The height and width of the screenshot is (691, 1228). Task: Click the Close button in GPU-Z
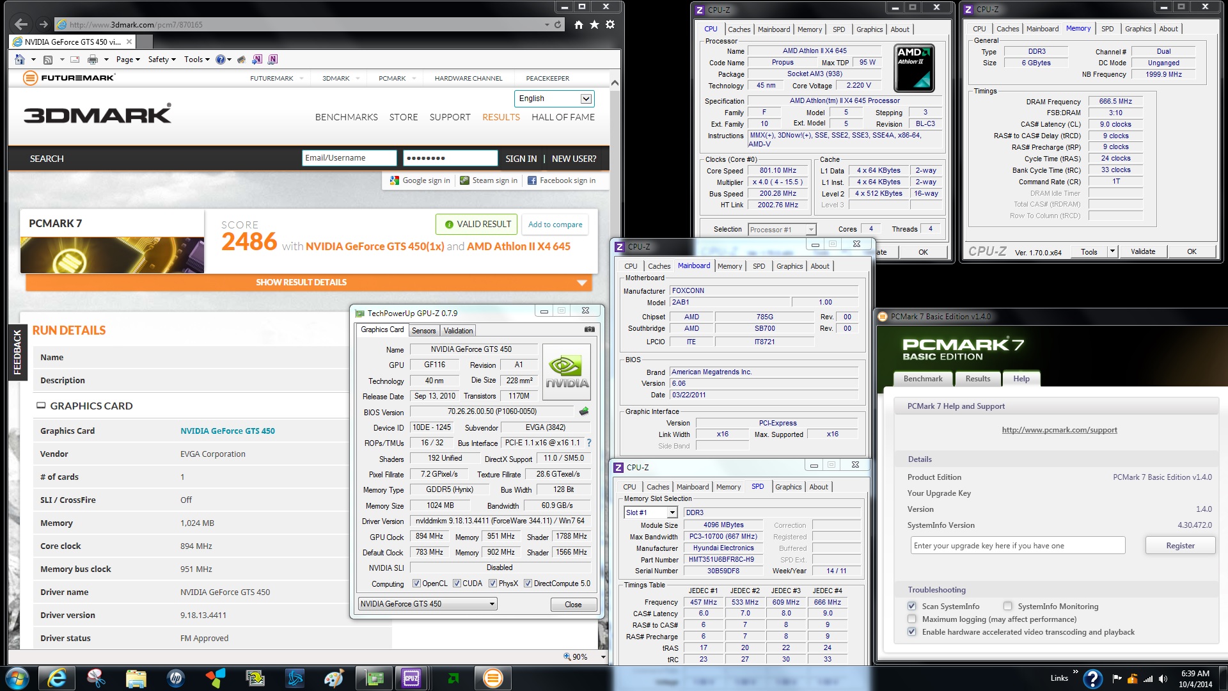coord(573,605)
